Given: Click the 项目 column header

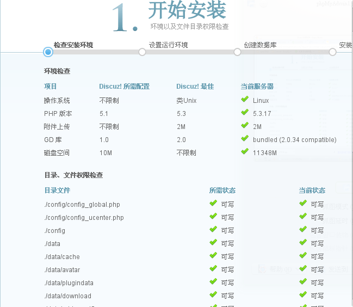Looking at the screenshot, I should click(x=51, y=86).
